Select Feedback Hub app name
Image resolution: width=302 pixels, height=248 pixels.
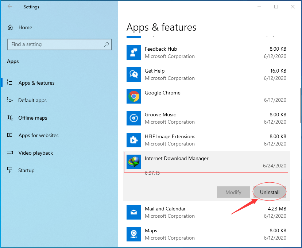coord(161,49)
